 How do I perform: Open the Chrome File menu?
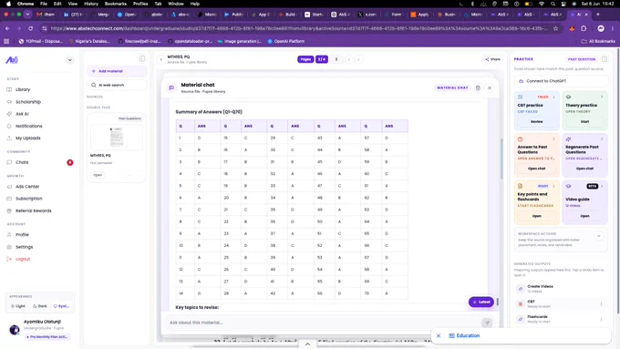[44, 4]
